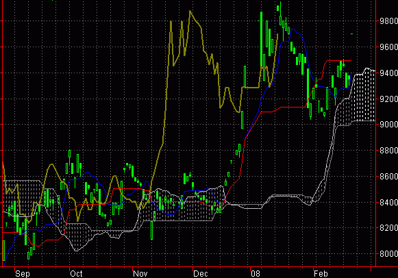Image resolution: width=398 pixels, height=278 pixels.
Task: Click the Sep label on time axis
Action: point(23,274)
